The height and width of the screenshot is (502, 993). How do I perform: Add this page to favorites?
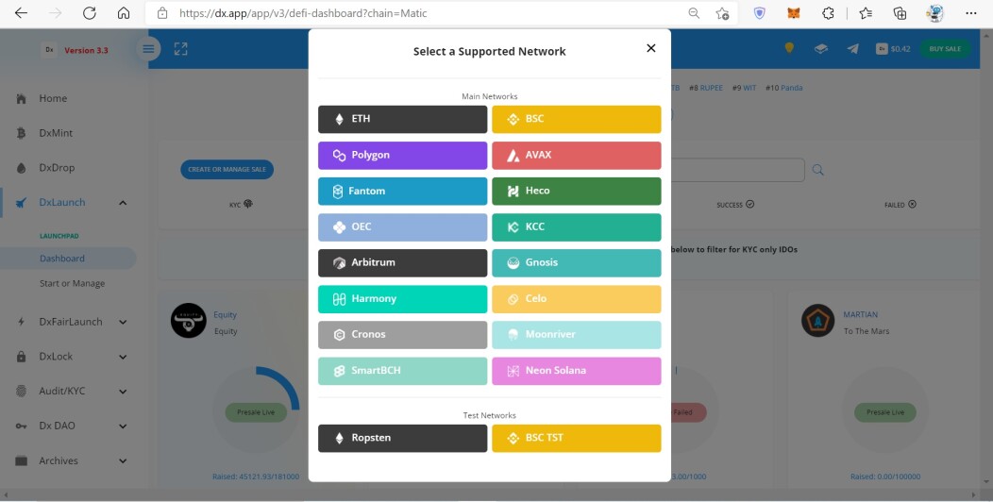pos(723,13)
